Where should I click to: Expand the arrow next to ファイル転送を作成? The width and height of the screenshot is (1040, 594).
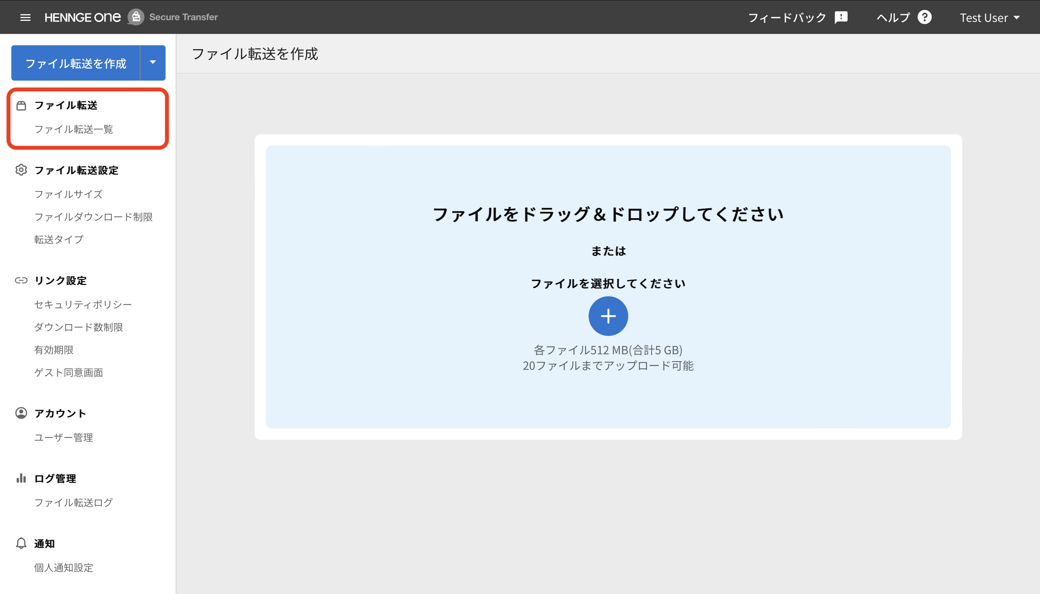(153, 63)
